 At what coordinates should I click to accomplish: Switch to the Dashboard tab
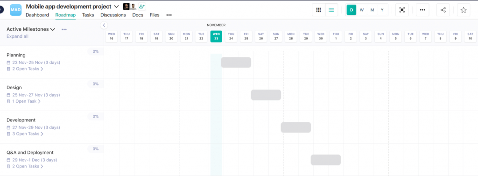pos(37,15)
